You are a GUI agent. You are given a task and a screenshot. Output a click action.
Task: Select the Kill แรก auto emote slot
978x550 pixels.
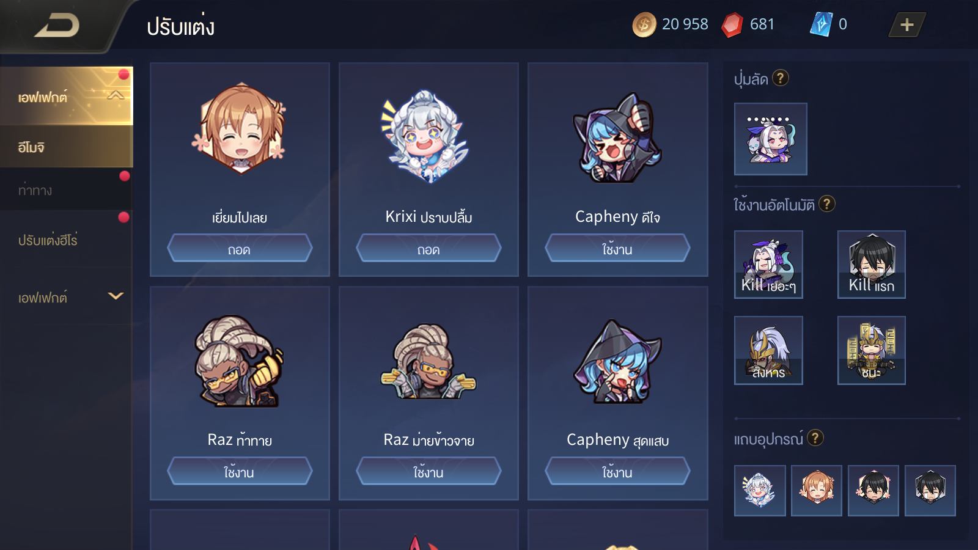pyautogui.click(x=871, y=264)
